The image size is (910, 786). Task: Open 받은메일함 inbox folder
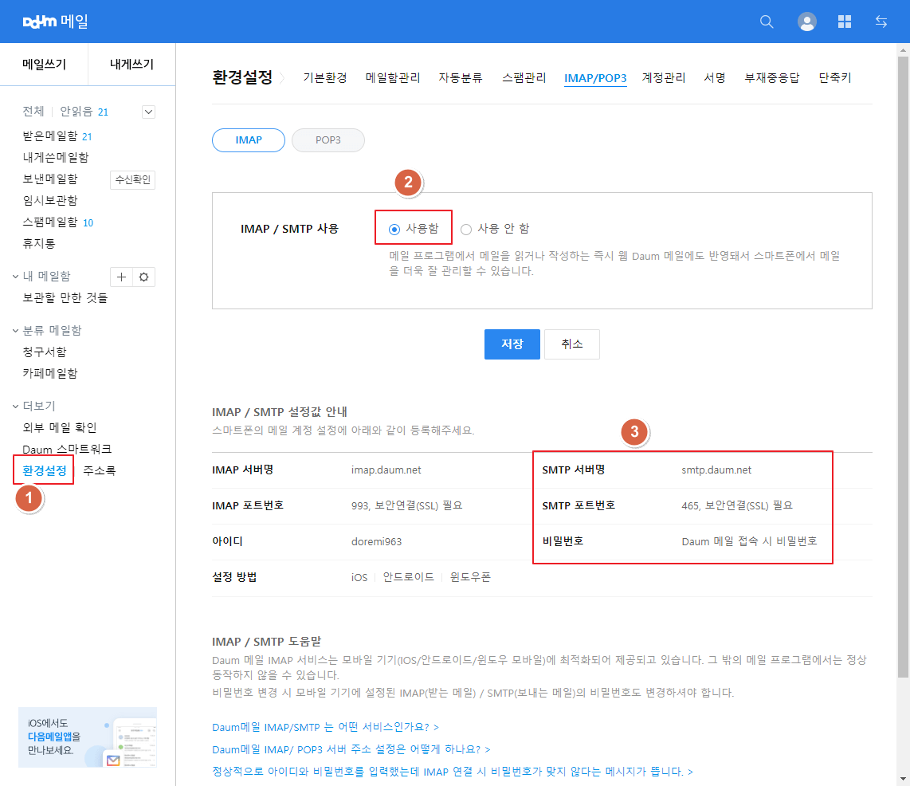(50, 136)
